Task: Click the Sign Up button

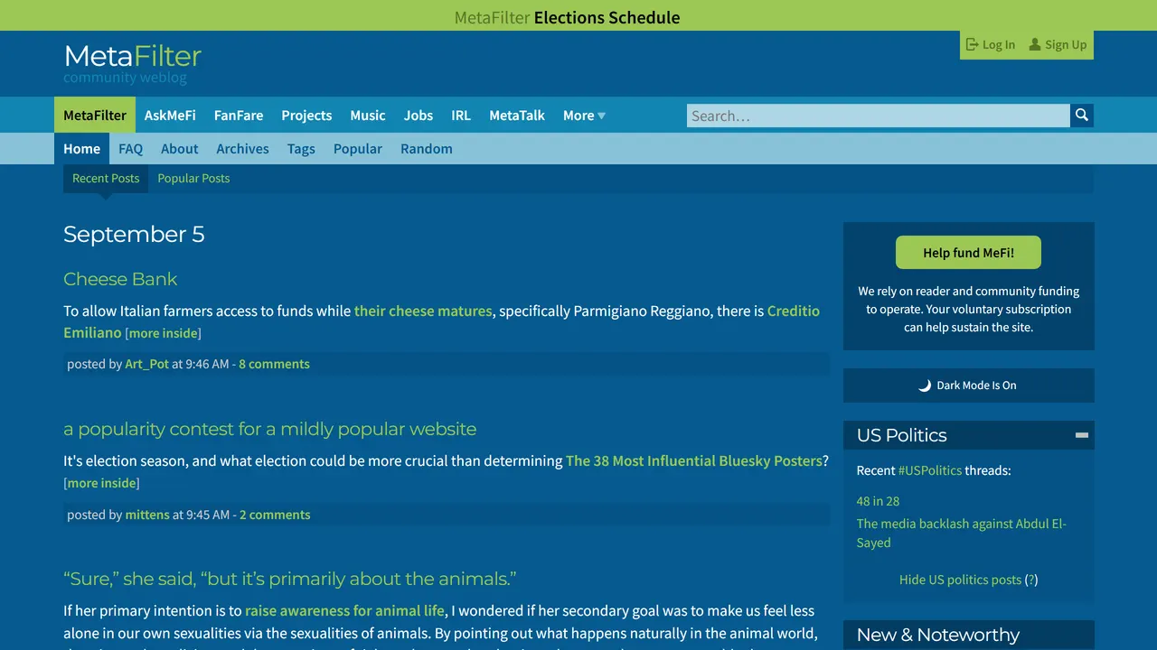Action: [x=1058, y=45]
